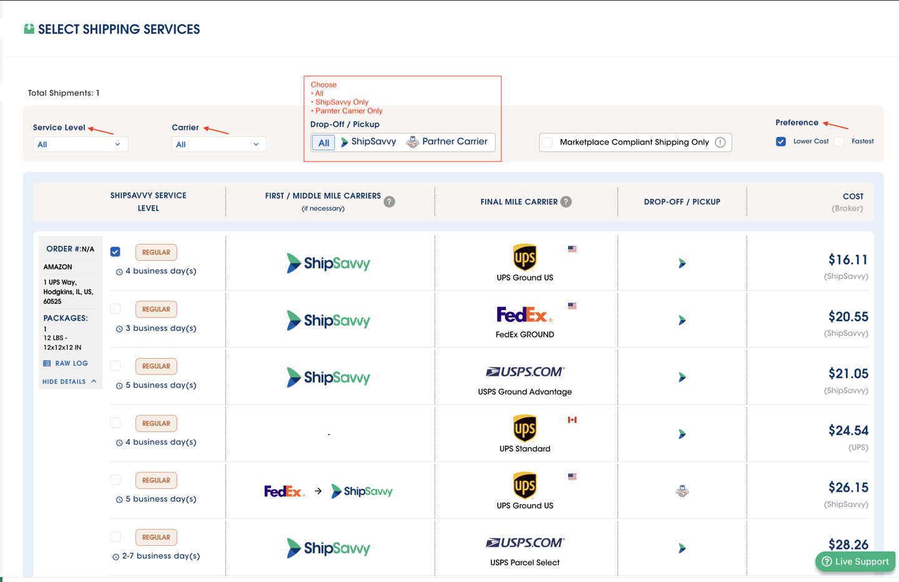The height and width of the screenshot is (582, 899).
Task: Enable the Fastest preference checkbox
Action: pos(839,142)
